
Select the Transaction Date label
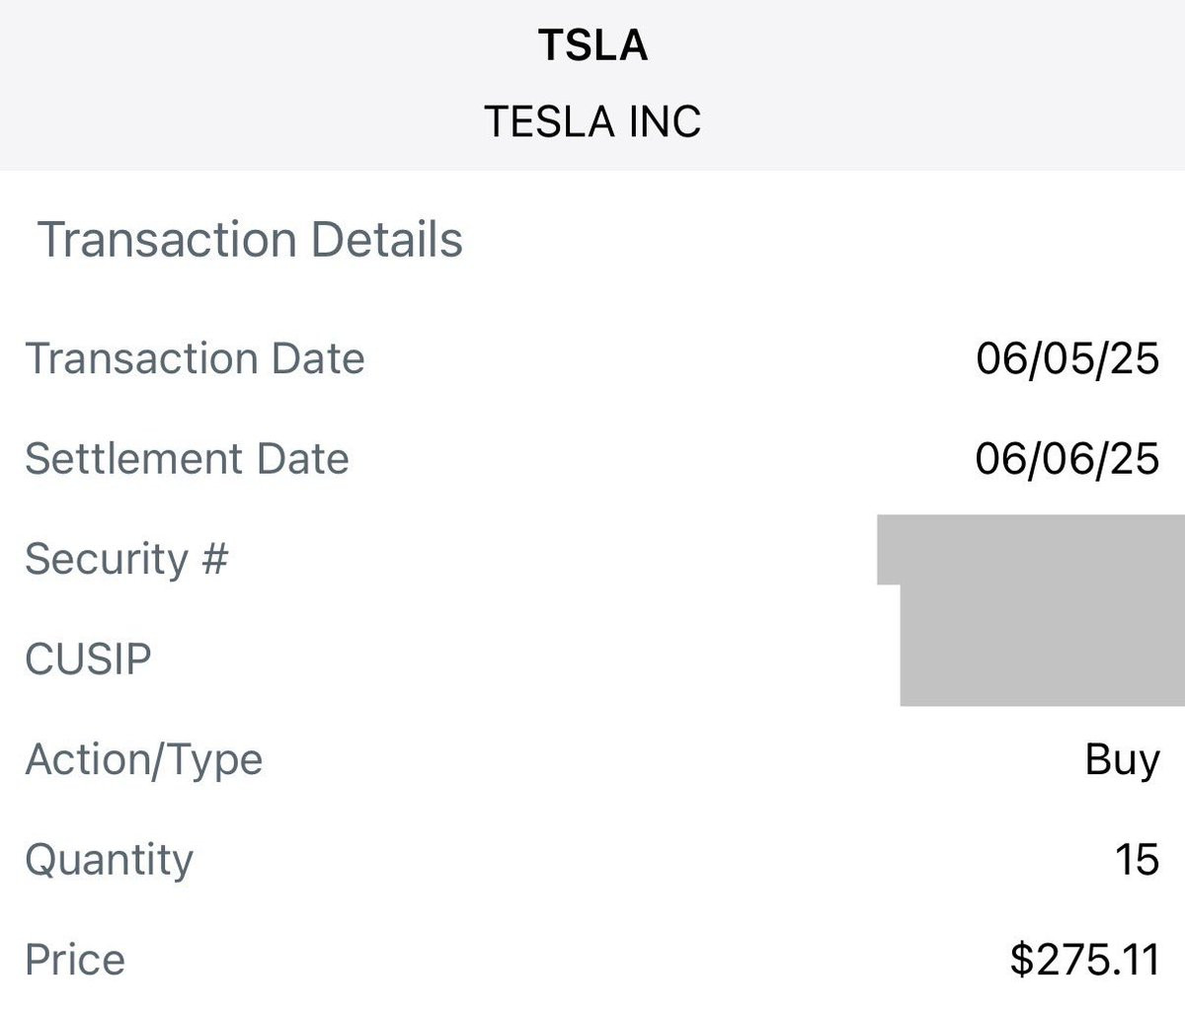[195, 358]
